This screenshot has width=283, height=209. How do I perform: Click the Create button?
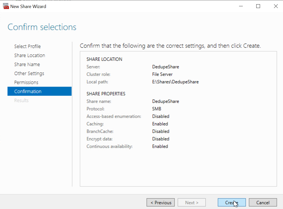coord(232,202)
